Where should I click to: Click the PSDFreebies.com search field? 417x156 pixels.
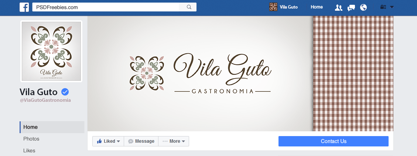[x=106, y=7]
